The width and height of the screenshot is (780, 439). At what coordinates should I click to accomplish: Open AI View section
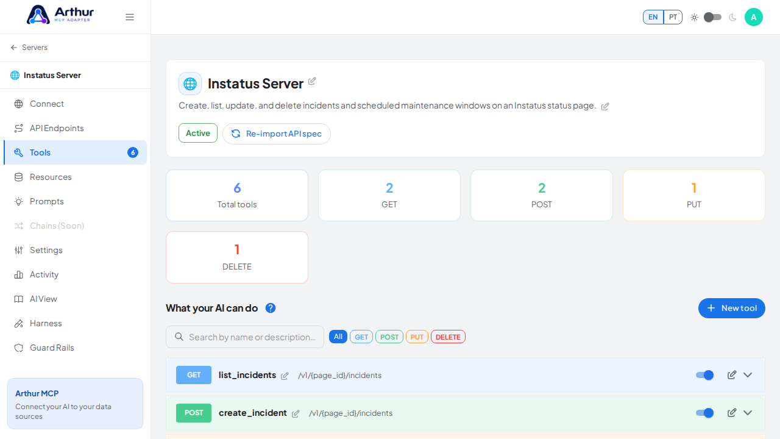pos(75,299)
